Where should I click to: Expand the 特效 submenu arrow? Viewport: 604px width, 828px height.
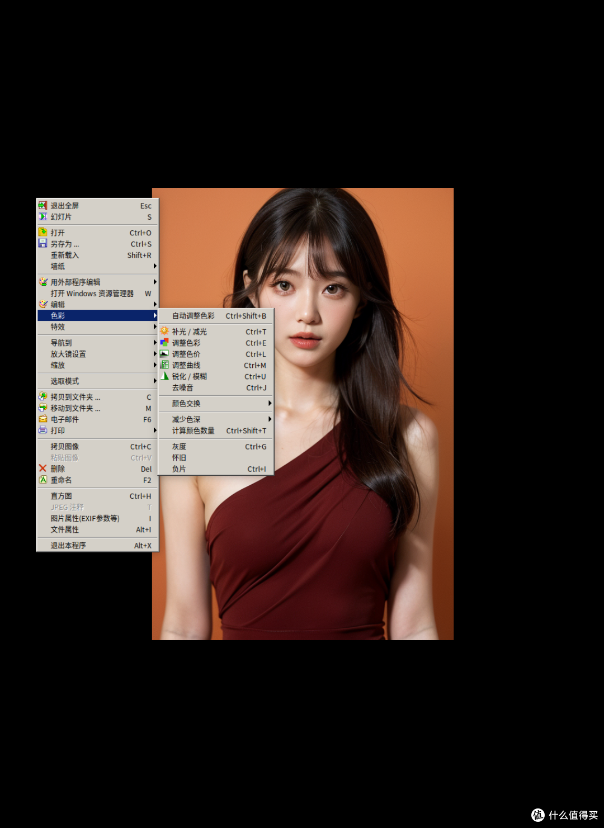155,327
